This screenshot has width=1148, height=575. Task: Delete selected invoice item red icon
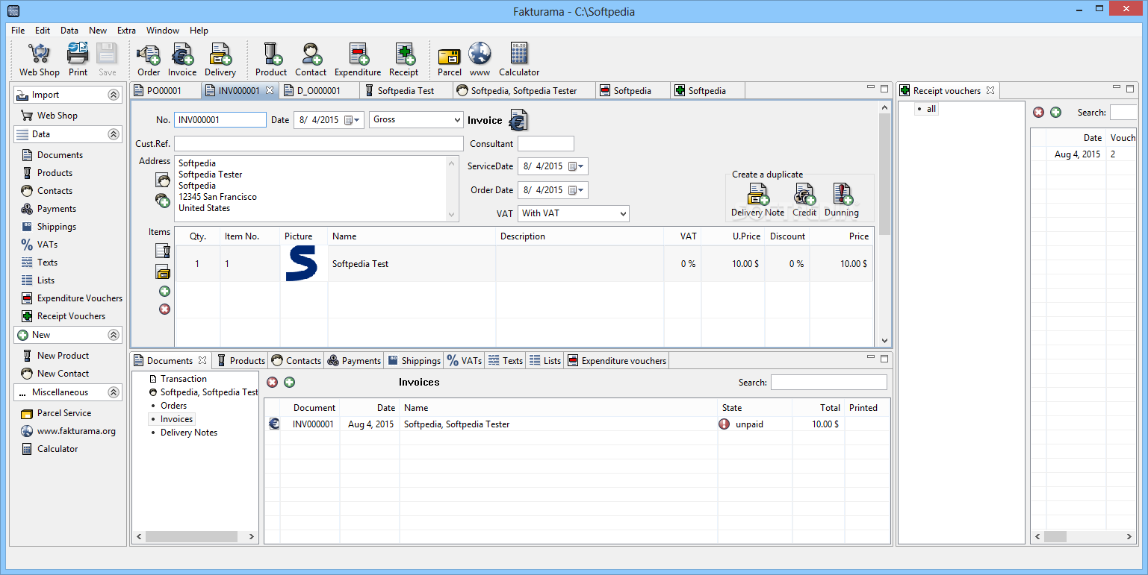point(164,309)
